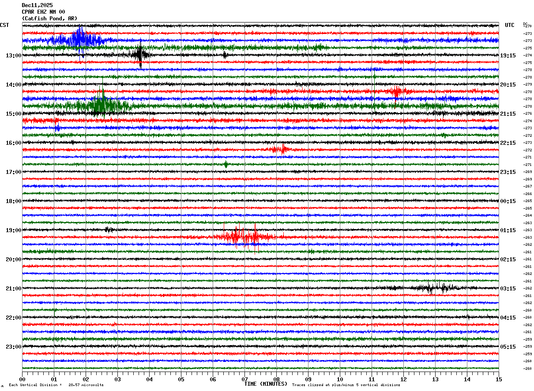534x391 pixels.
Task: Select the 08 minute tick label
Action: pos(277,379)
